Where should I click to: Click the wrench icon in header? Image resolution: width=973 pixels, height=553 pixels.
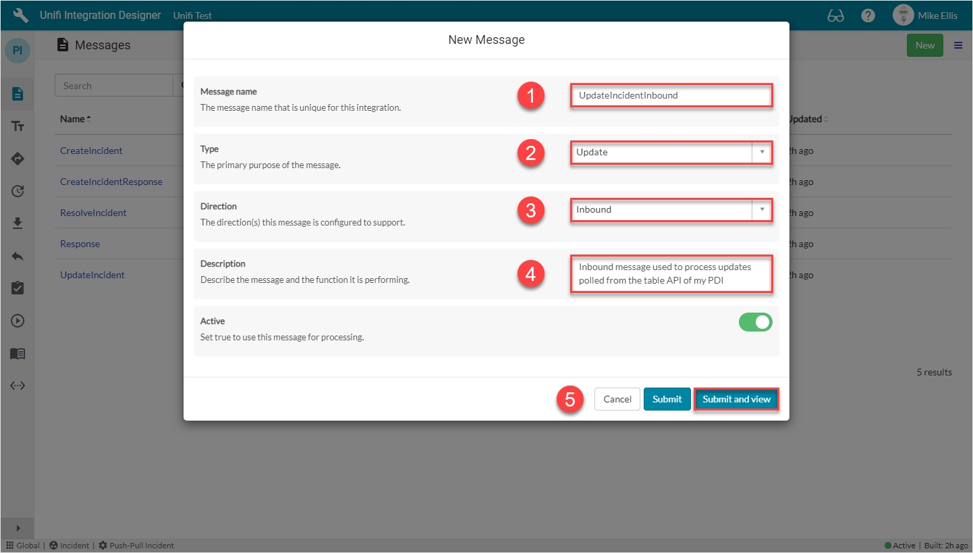point(21,15)
